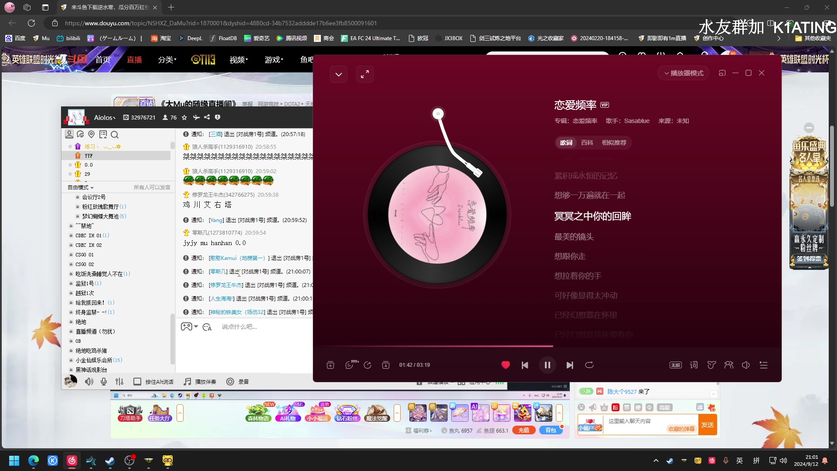The width and height of the screenshot is (837, 471).
Task: Open the 直播 tab on Douyu nav
Action: tap(134, 60)
